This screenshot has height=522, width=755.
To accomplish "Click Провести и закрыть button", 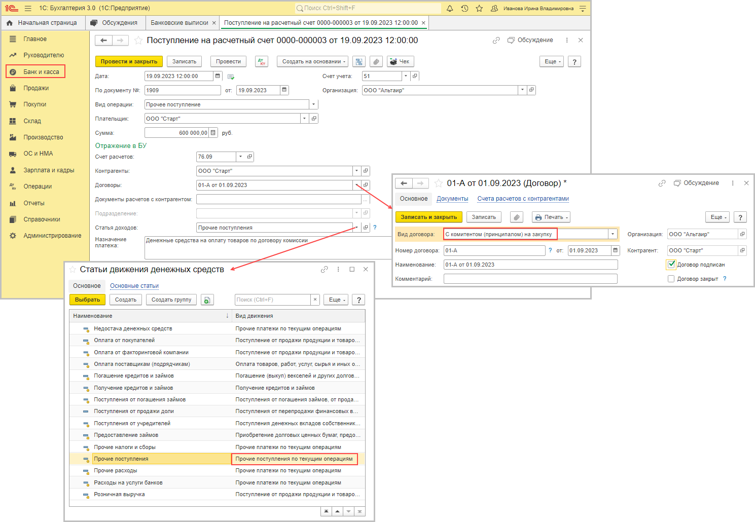I will [x=129, y=61].
